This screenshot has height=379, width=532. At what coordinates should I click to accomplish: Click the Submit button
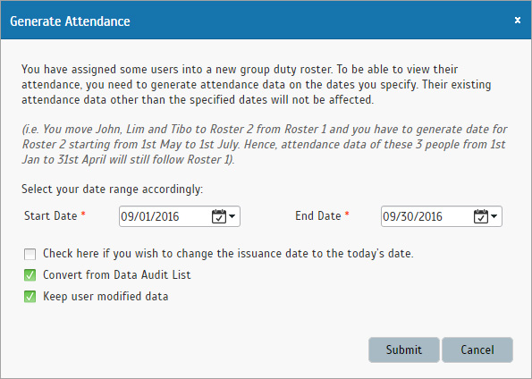(x=404, y=350)
